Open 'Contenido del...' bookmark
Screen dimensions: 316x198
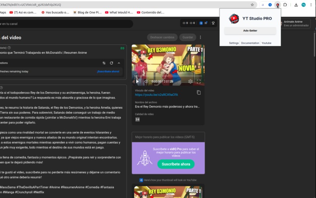(151, 13)
